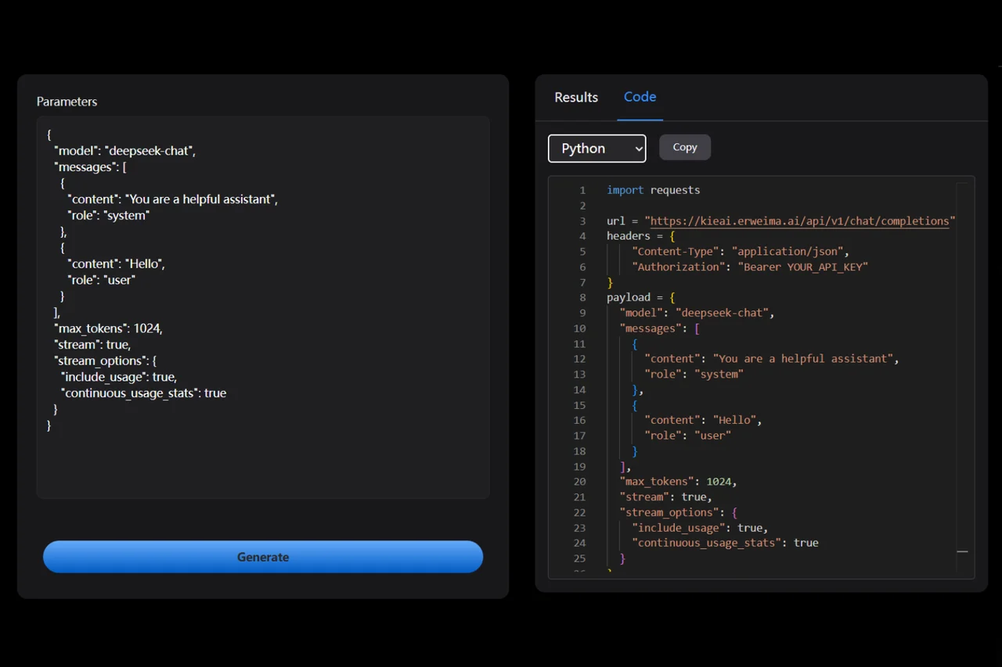Click line number 1 in code
Image resolution: width=1002 pixels, height=667 pixels.
click(x=582, y=190)
